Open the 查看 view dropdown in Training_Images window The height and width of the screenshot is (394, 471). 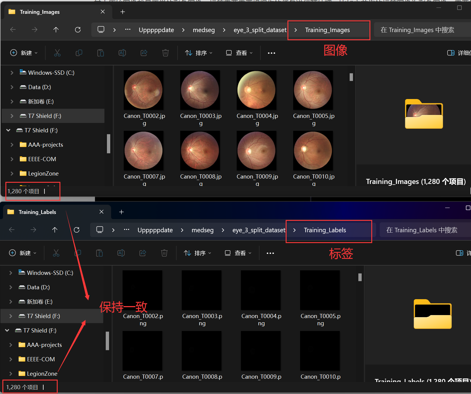point(239,53)
